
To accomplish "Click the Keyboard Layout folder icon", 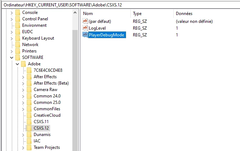I will [x=18, y=38].
